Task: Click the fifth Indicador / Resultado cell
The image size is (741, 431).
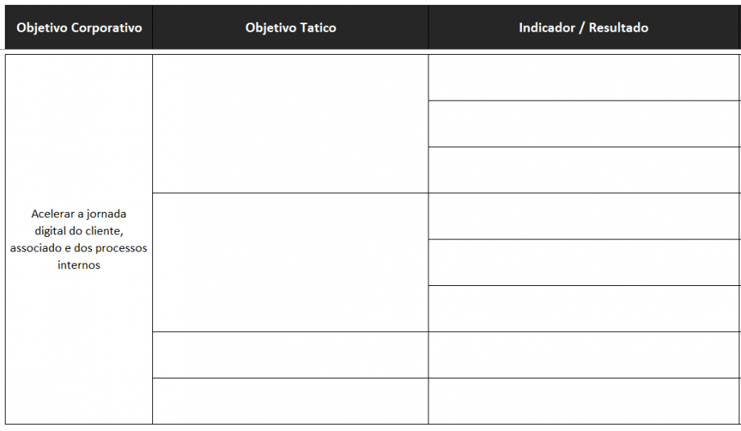Action: tap(584, 262)
